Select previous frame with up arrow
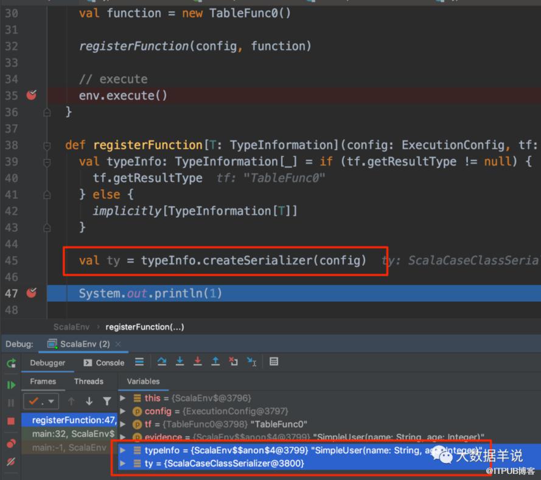The image size is (541, 480). (x=71, y=402)
